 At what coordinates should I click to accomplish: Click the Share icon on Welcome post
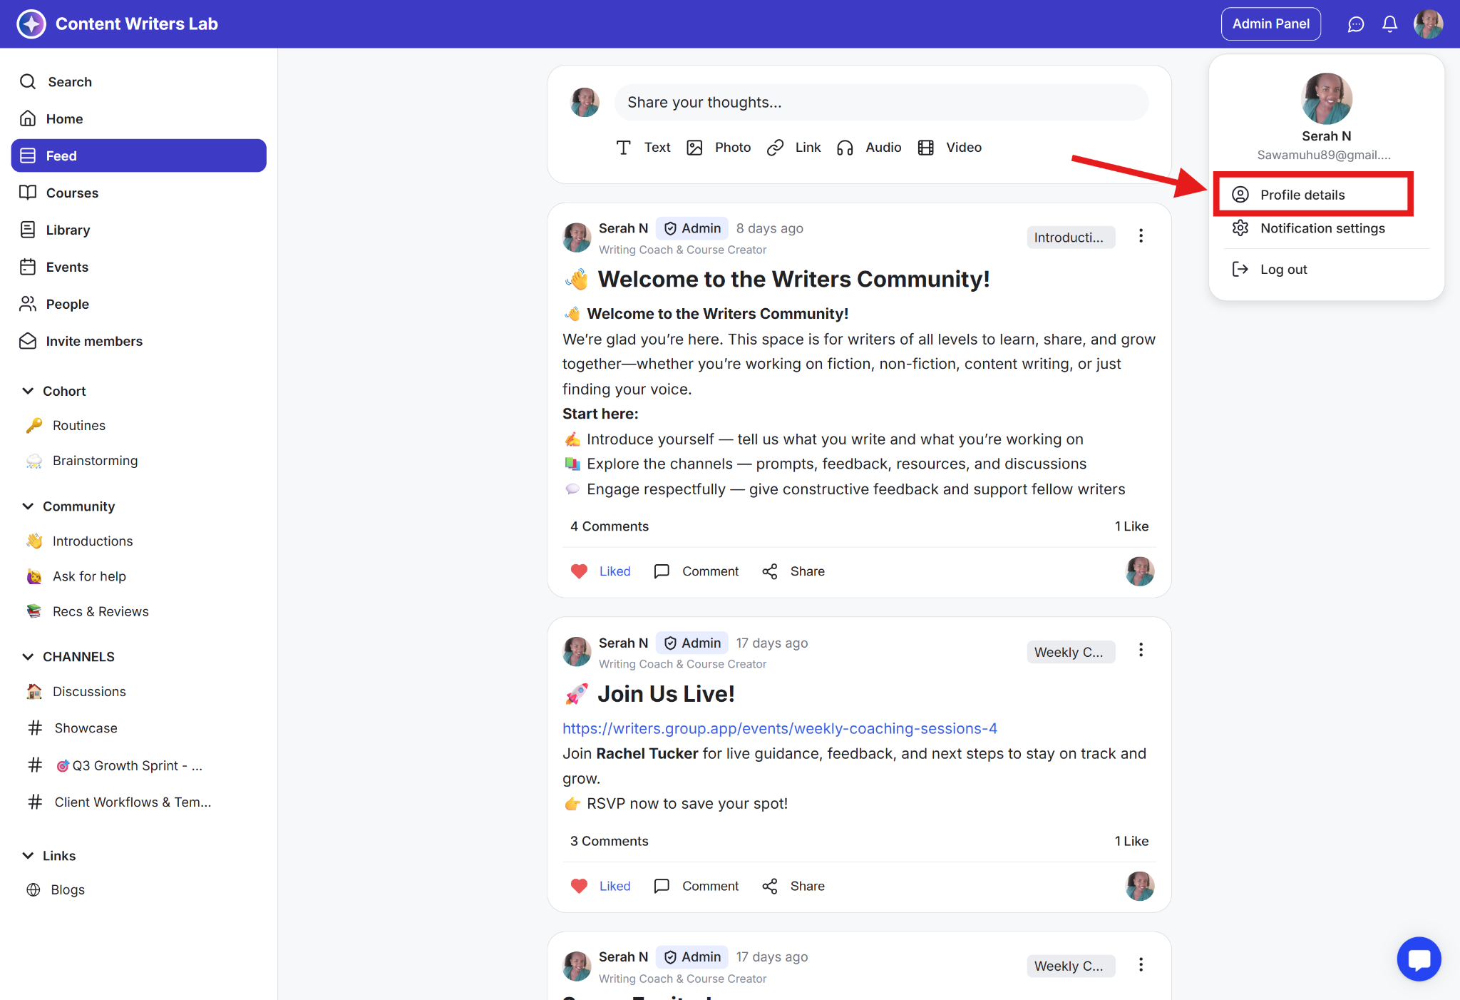point(770,571)
